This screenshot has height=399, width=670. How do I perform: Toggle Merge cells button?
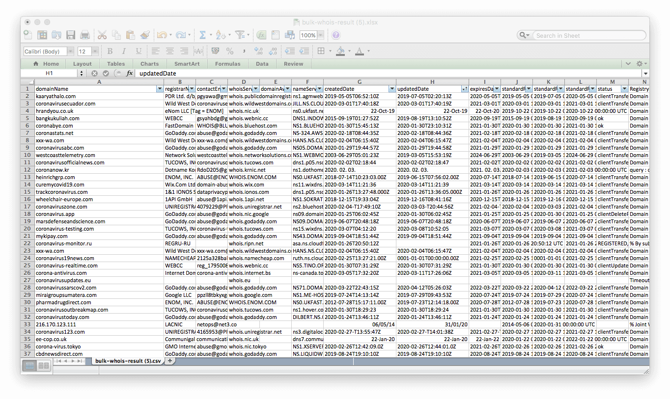(x=198, y=51)
